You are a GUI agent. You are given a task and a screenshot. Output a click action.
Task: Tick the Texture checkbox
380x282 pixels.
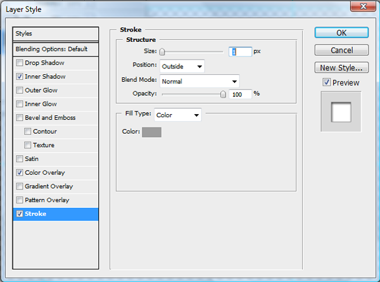[27, 145]
